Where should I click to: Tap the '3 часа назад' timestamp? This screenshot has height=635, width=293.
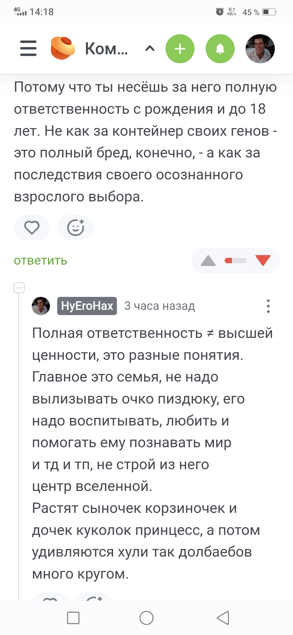click(x=160, y=306)
